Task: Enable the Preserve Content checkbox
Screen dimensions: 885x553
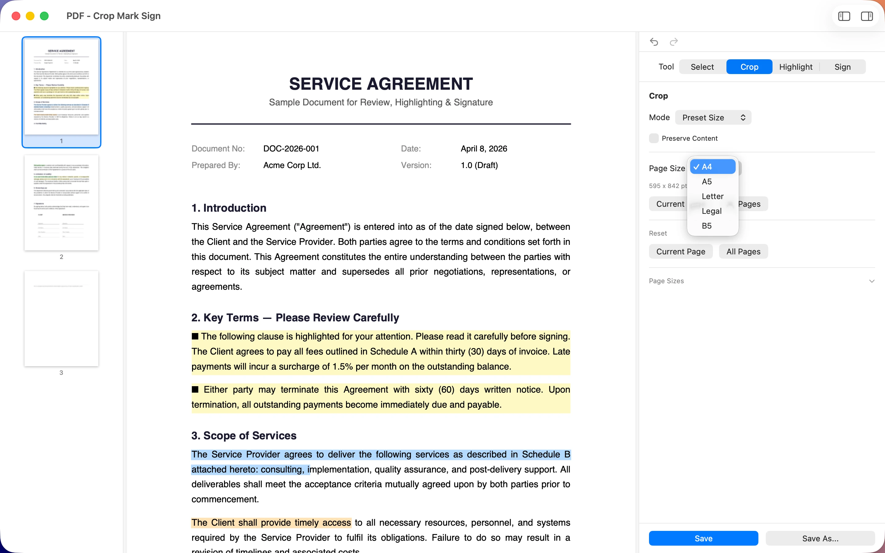Action: 654,138
